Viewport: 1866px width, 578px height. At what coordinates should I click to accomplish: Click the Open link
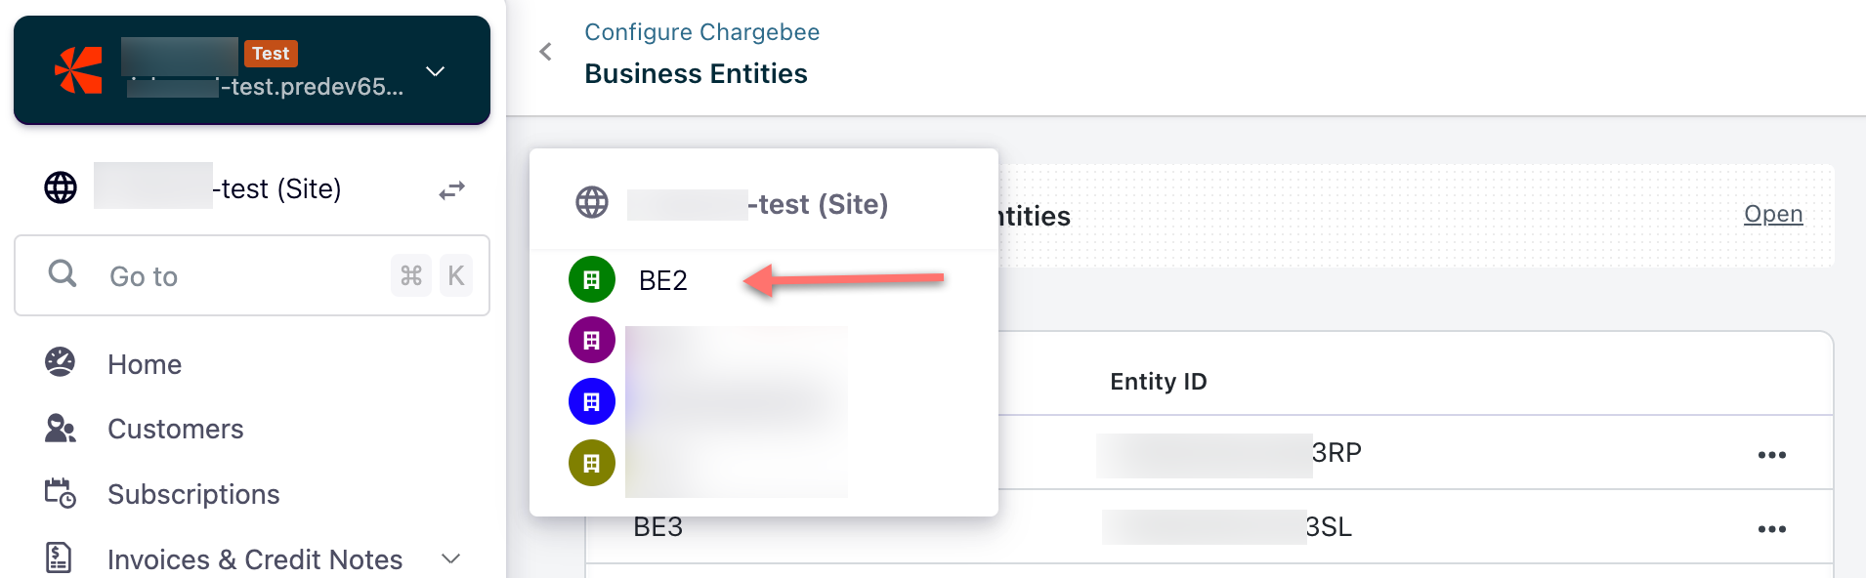click(x=1772, y=214)
